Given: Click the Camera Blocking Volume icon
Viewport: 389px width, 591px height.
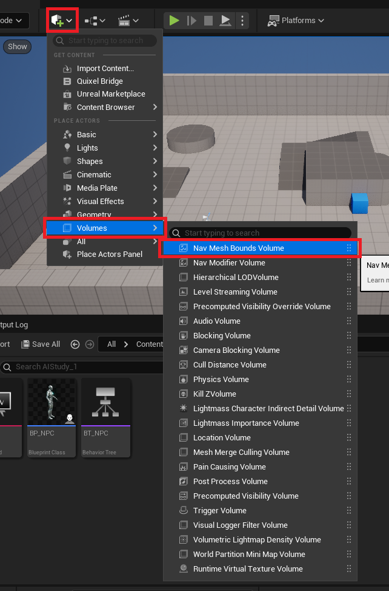Looking at the screenshot, I should tap(183, 350).
